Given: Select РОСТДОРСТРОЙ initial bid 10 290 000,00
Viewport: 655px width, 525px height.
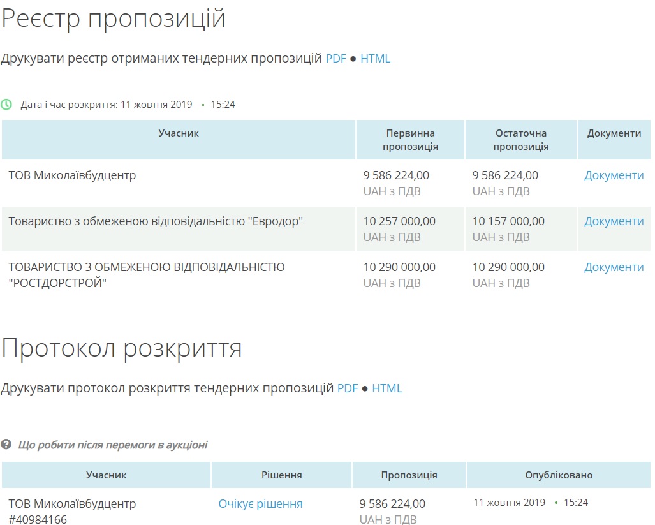Looking at the screenshot, I should click(x=399, y=267).
